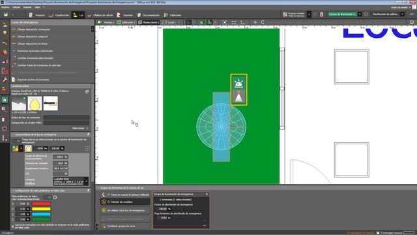417x235 pixels.
Task: Click the Índice de tipo de luminaria field
Action: click(66, 117)
